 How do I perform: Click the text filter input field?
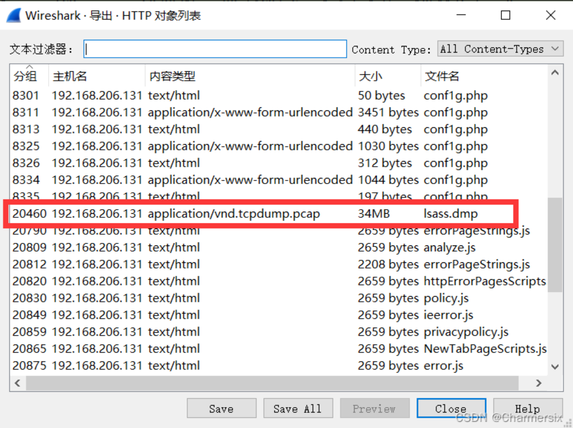click(x=215, y=49)
